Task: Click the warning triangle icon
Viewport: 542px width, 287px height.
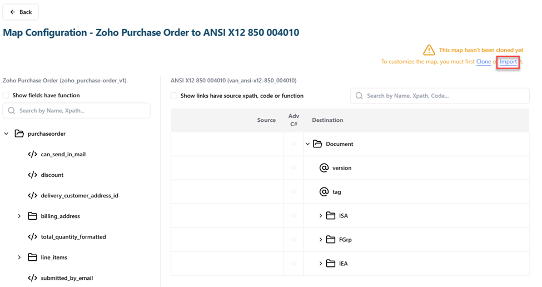Action: tap(429, 50)
